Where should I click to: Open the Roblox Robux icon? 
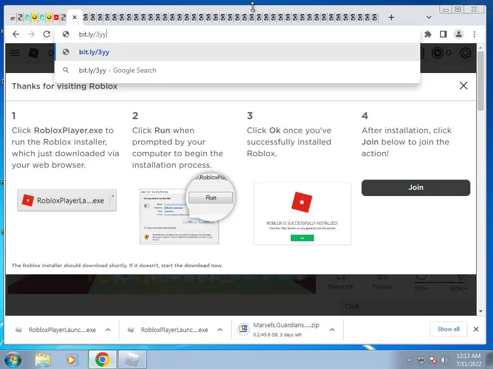pos(437,53)
